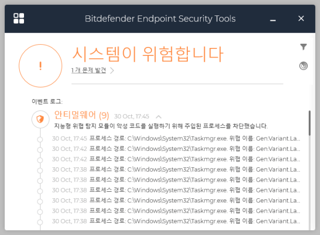Click the timeline dot beside the second 17:42 entry
Screen dimensions: 320x235
coord(40,159)
